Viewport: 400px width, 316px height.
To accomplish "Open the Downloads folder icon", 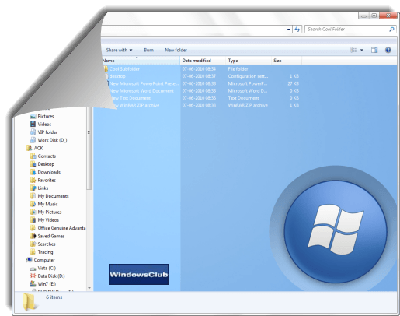I will 33,172.
